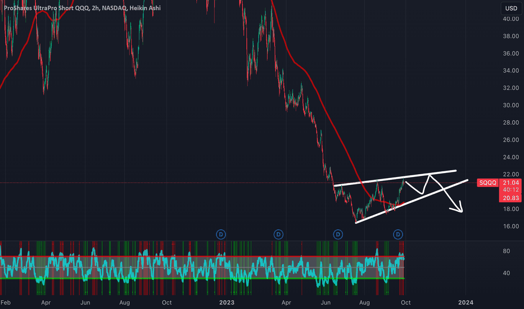
Task: Click the SQQQ price label tag
Action: (x=487, y=183)
